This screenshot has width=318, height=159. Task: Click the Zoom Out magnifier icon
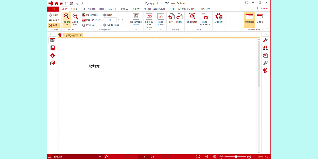coord(75,17)
